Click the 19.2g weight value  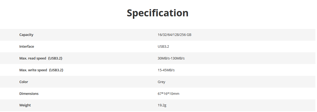click(x=162, y=105)
